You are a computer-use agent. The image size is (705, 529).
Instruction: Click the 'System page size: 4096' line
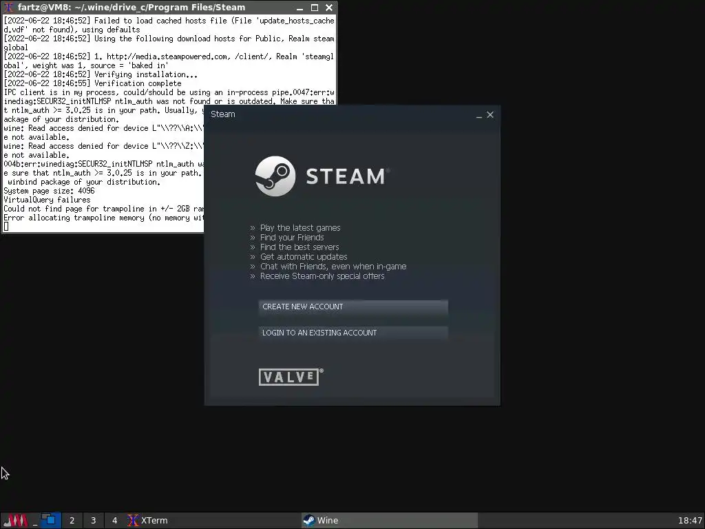pyautogui.click(x=49, y=191)
